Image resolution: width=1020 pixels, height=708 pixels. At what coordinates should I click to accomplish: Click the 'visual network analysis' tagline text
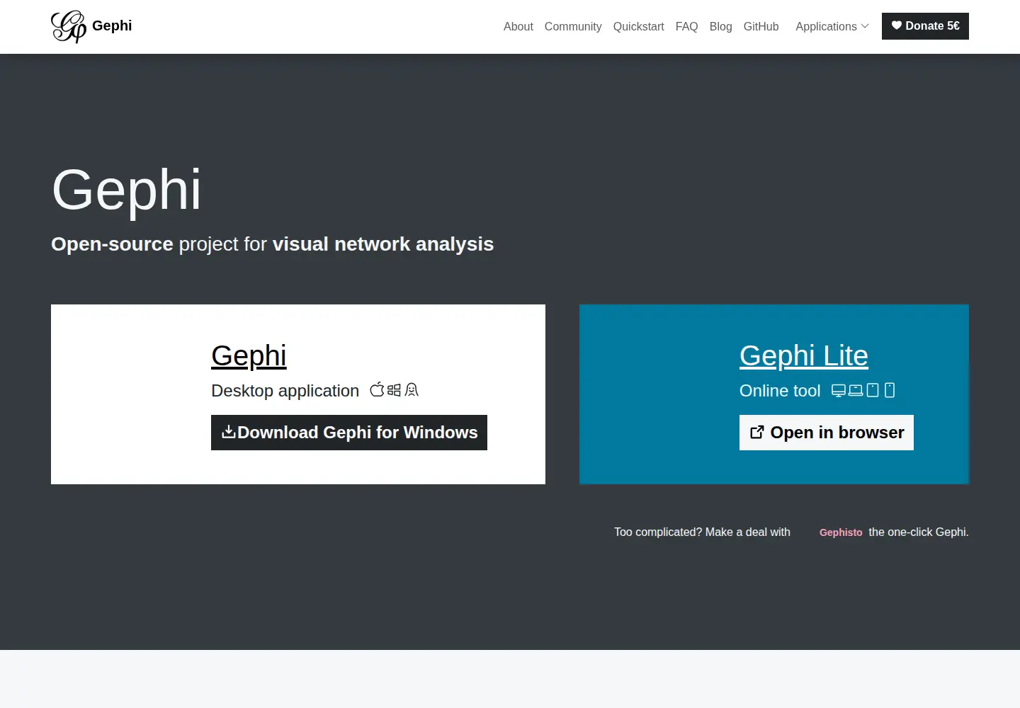coord(383,244)
